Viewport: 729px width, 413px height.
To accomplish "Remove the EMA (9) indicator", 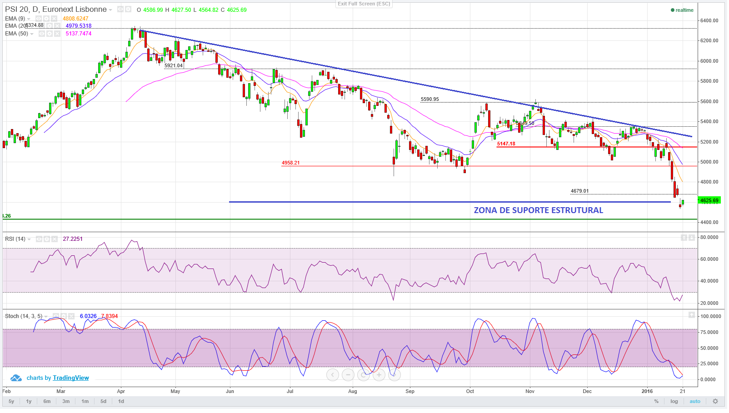I will tap(54, 19).
